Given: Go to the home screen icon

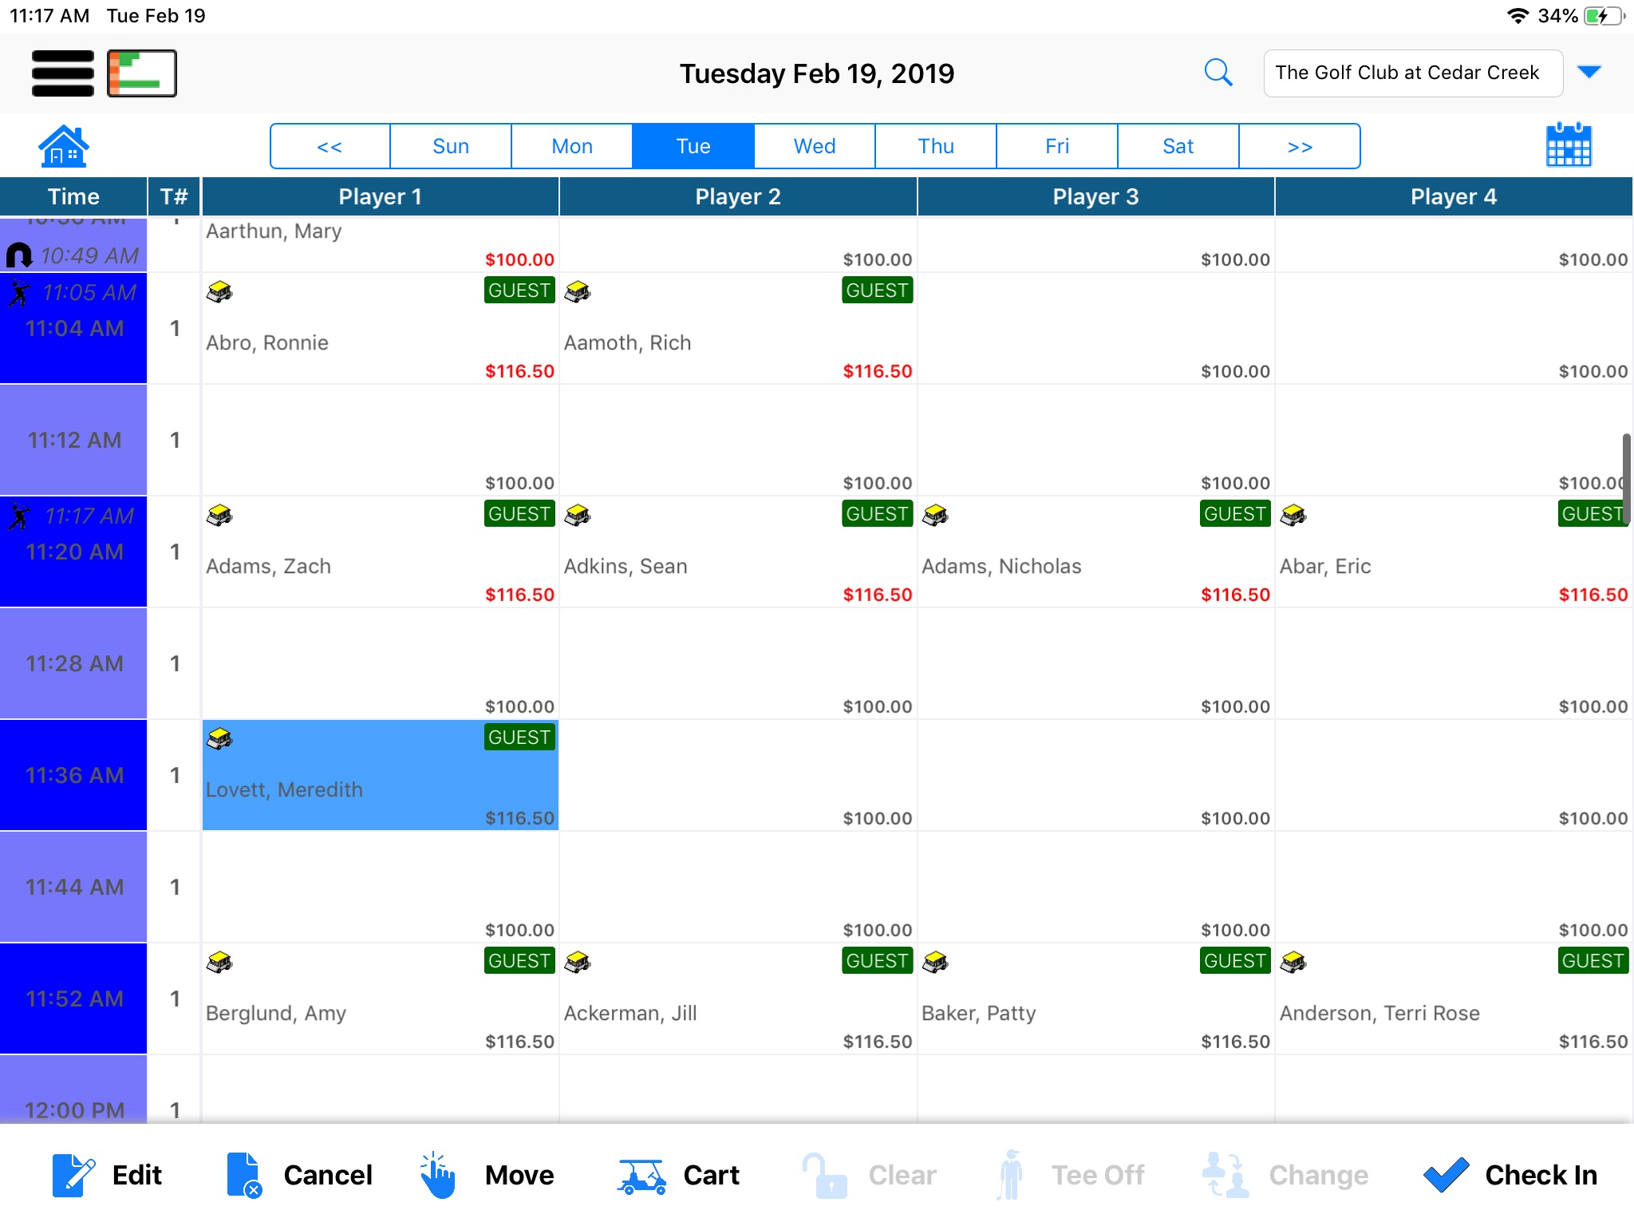Looking at the screenshot, I should click(63, 146).
